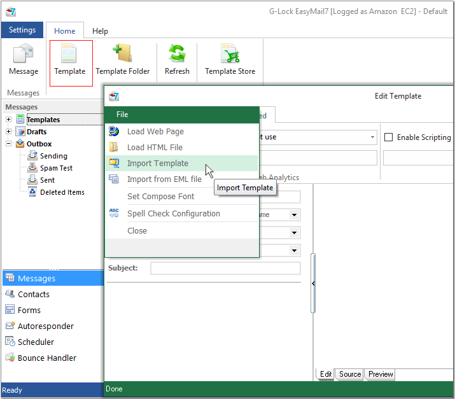
Task: Click the Sent folder icon
Action: pyautogui.click(x=32, y=180)
